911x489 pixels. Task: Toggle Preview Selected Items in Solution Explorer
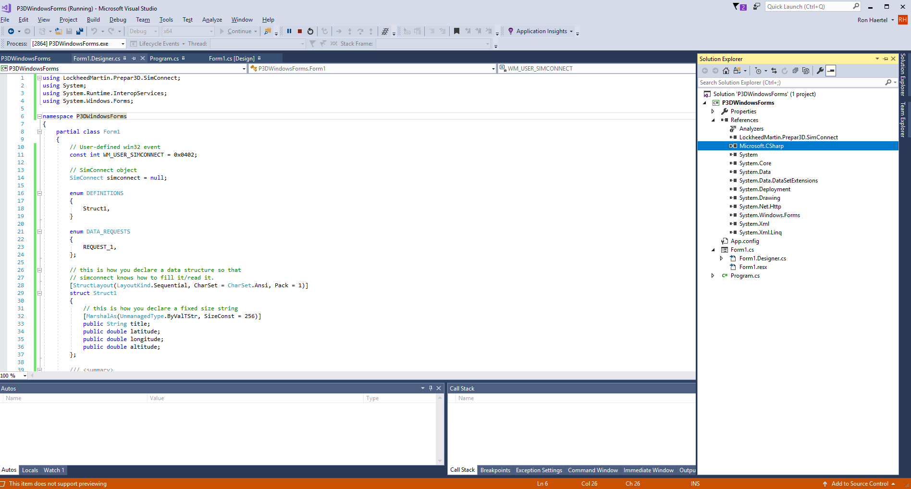[831, 71]
